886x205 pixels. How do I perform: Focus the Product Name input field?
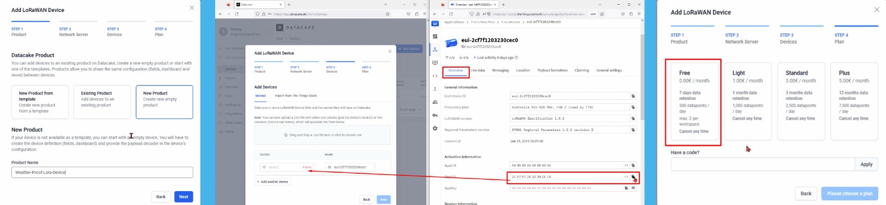pyautogui.click(x=102, y=172)
